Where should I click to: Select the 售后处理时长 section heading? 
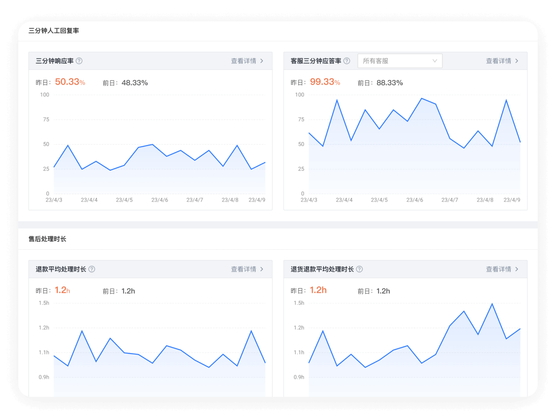[x=47, y=239]
